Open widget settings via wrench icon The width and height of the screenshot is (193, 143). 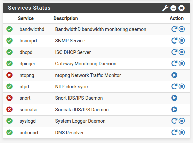pyautogui.click(x=165, y=8)
